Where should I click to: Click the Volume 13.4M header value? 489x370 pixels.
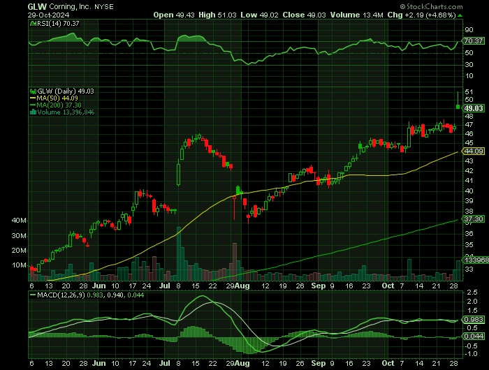click(357, 15)
